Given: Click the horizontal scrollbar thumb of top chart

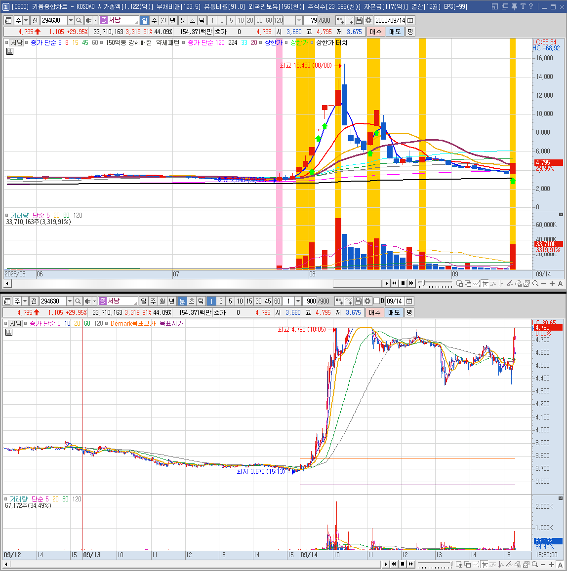Looking at the screenshot, I should pyautogui.click(x=358, y=284).
